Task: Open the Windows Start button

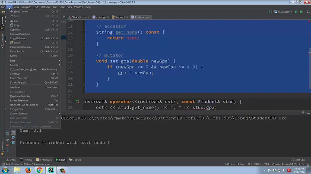Action: point(5,170)
